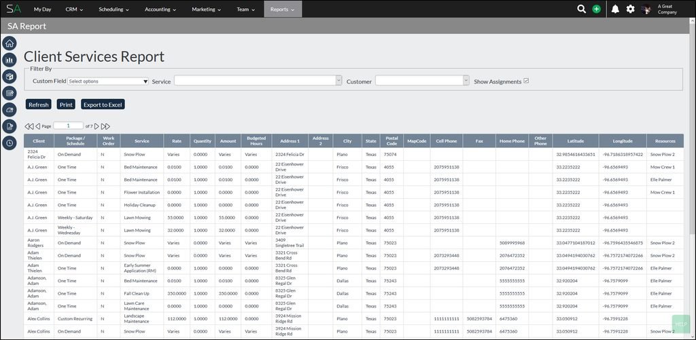Expand the Team menu
The image size is (696, 340).
tap(245, 9)
